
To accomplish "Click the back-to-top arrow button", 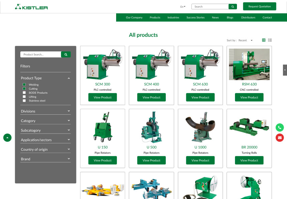I will (7, 138).
